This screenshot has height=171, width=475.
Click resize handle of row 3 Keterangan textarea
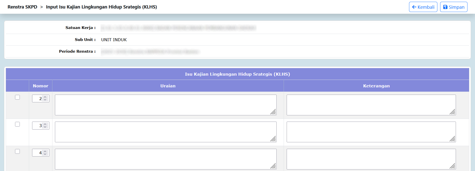click(x=453, y=139)
